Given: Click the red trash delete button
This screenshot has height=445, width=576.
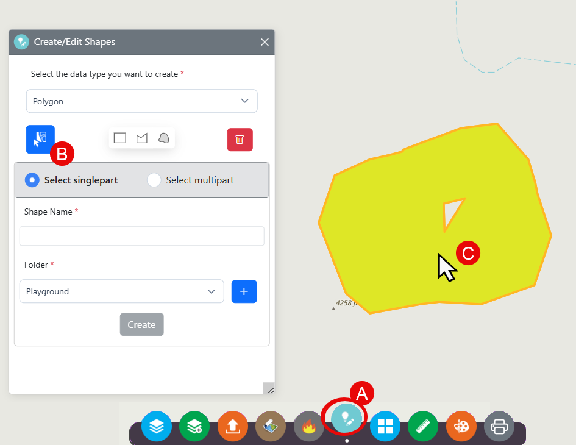Looking at the screenshot, I should click(240, 140).
